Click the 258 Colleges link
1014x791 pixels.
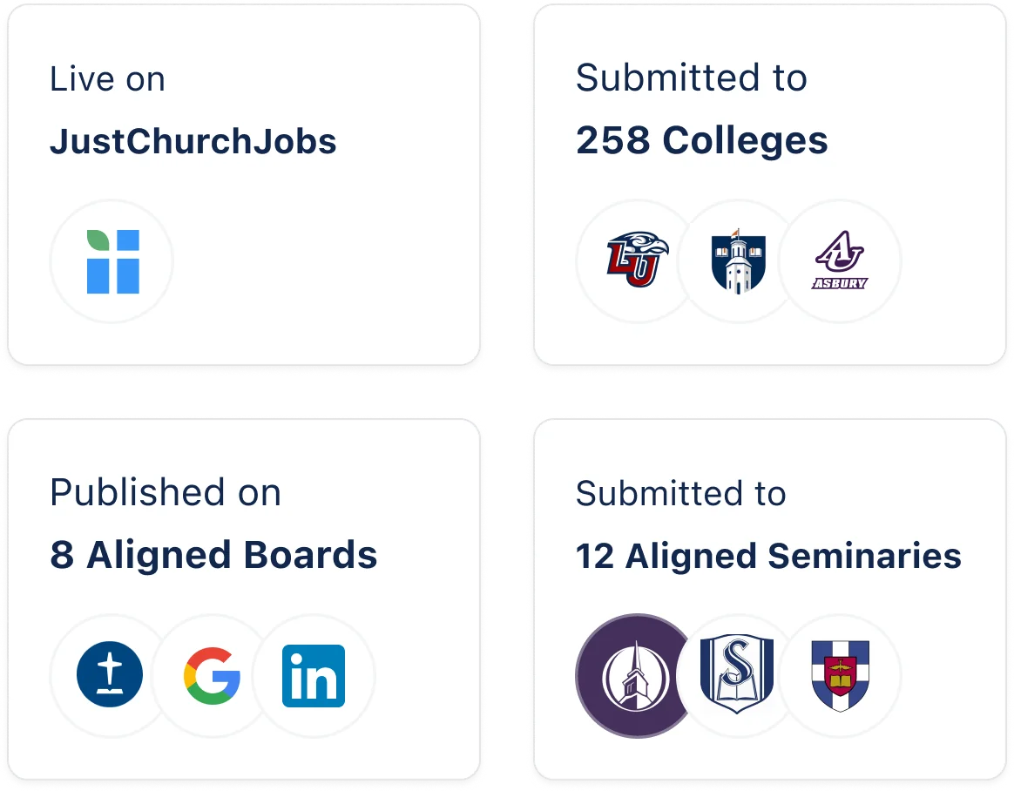(x=702, y=140)
